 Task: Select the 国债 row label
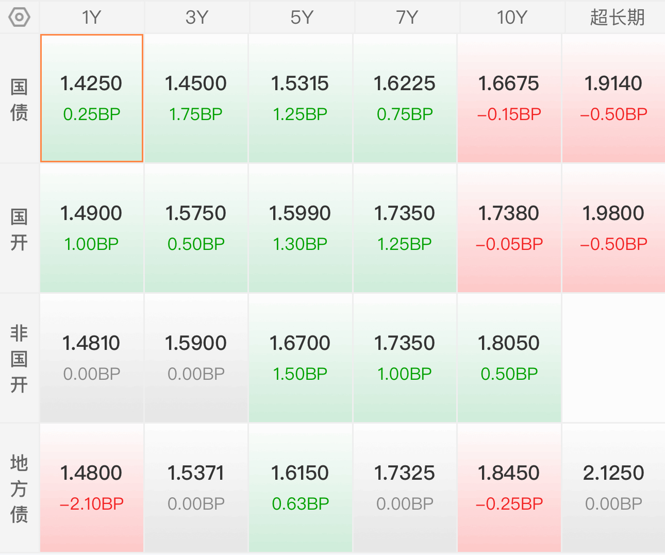point(19,99)
